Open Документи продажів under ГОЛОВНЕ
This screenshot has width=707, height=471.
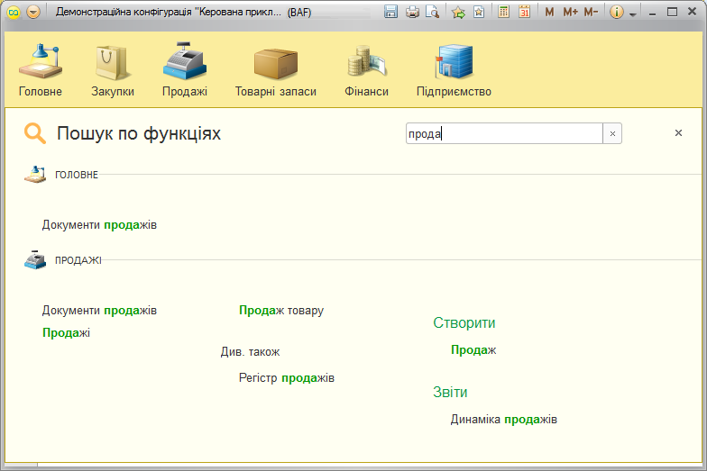pyautogui.click(x=99, y=225)
